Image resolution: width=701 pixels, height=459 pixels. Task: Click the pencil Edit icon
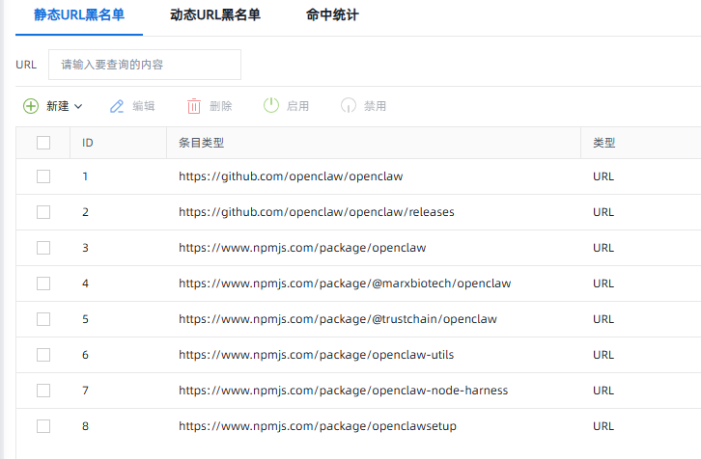point(117,106)
